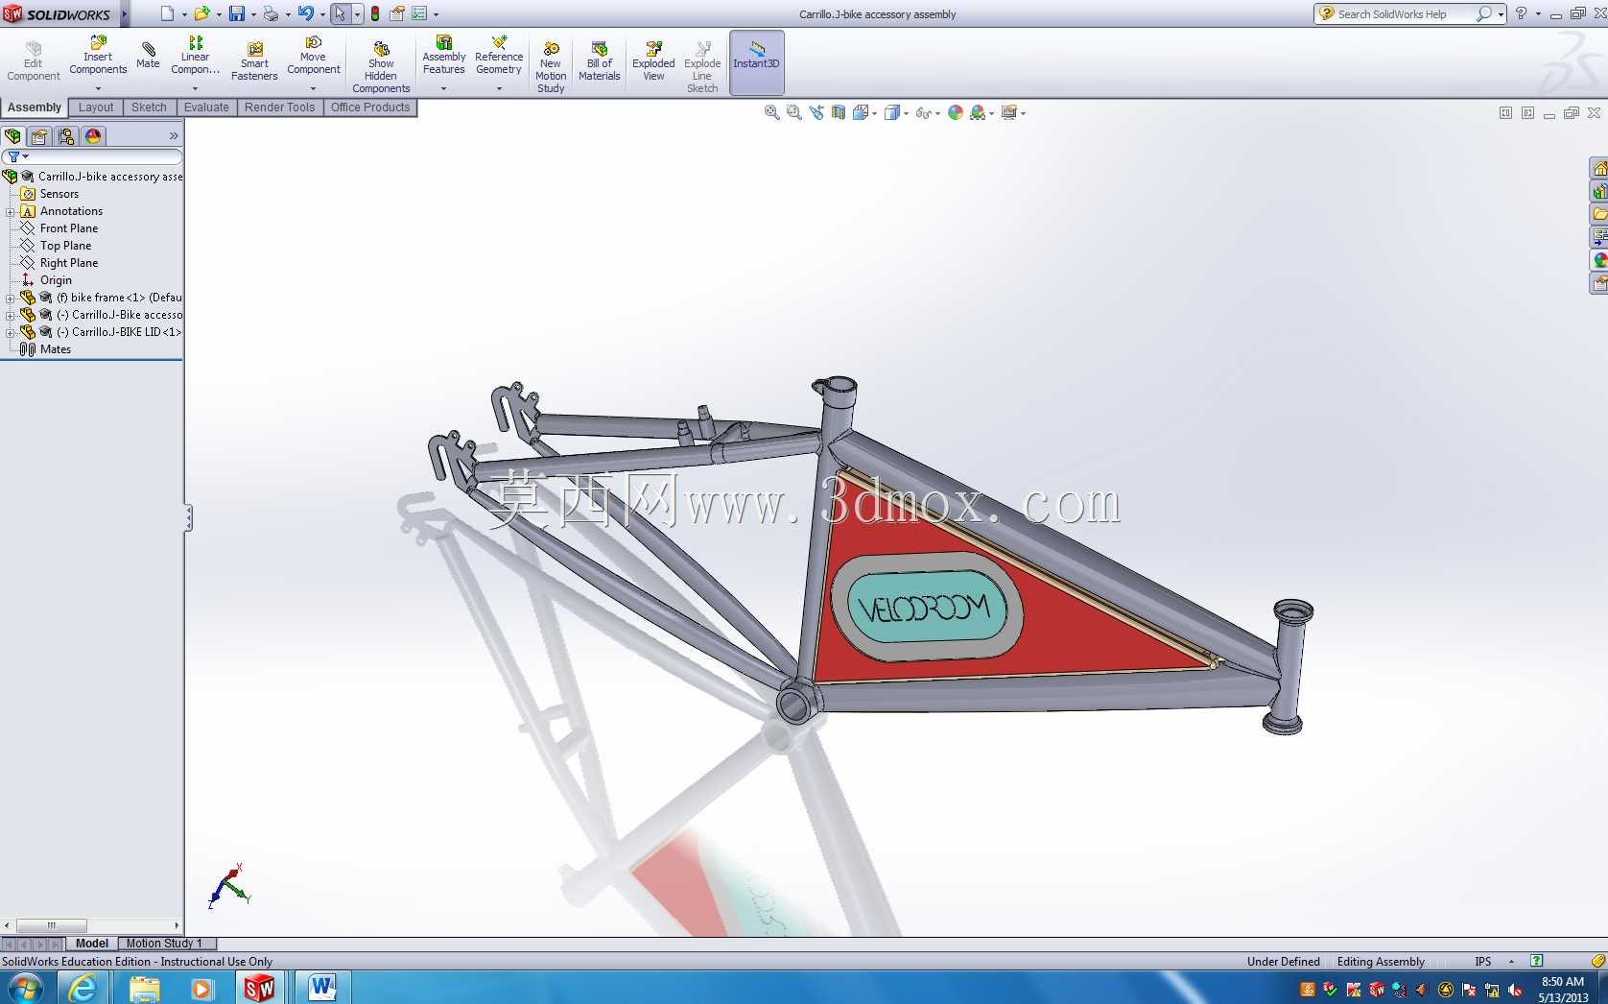Select Top Plane in tree
This screenshot has width=1608, height=1004.
[65, 246]
